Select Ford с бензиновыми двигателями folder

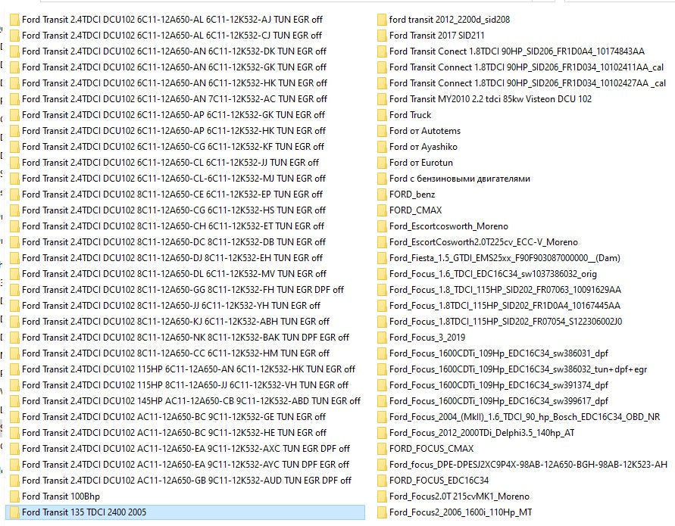(x=459, y=179)
